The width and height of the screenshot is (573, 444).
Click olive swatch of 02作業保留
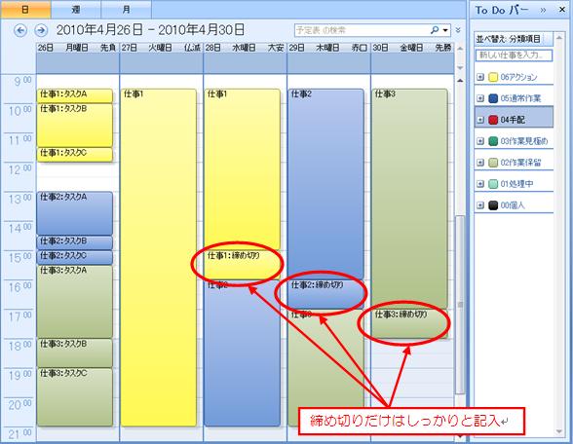click(x=493, y=163)
